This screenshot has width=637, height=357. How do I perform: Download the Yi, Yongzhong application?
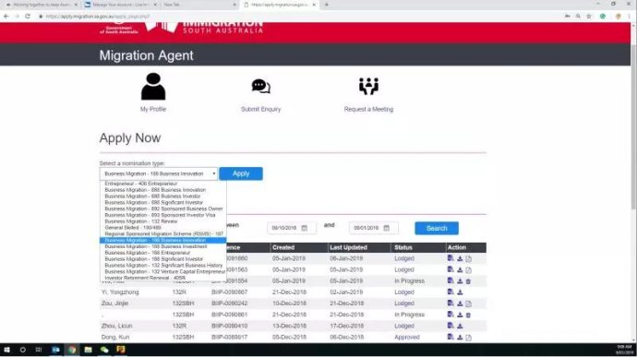460,292
